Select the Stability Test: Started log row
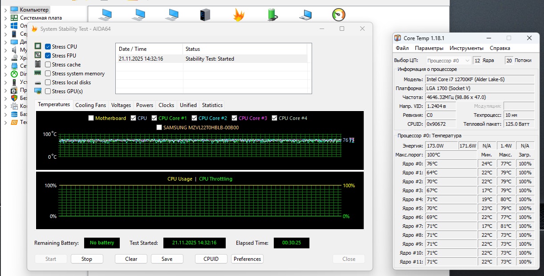This screenshot has height=276, width=544. [211, 59]
